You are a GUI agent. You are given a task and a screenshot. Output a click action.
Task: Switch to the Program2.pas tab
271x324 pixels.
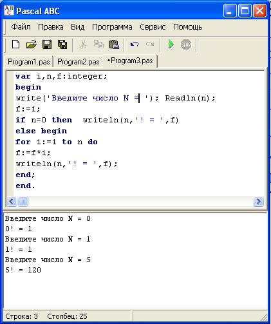coord(79,62)
